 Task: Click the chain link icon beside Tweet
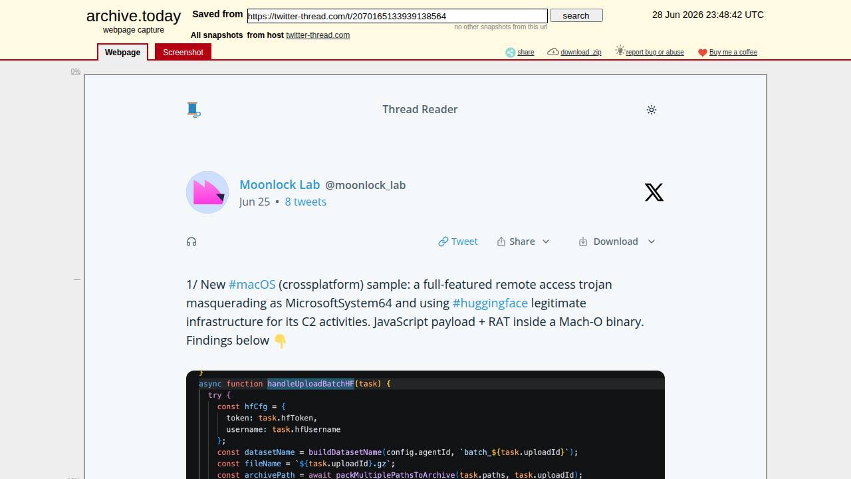pyautogui.click(x=443, y=241)
